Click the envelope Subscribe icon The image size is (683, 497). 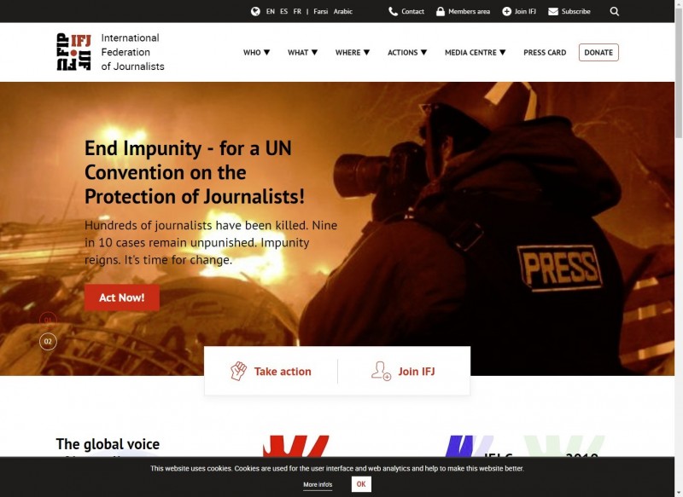(553, 12)
